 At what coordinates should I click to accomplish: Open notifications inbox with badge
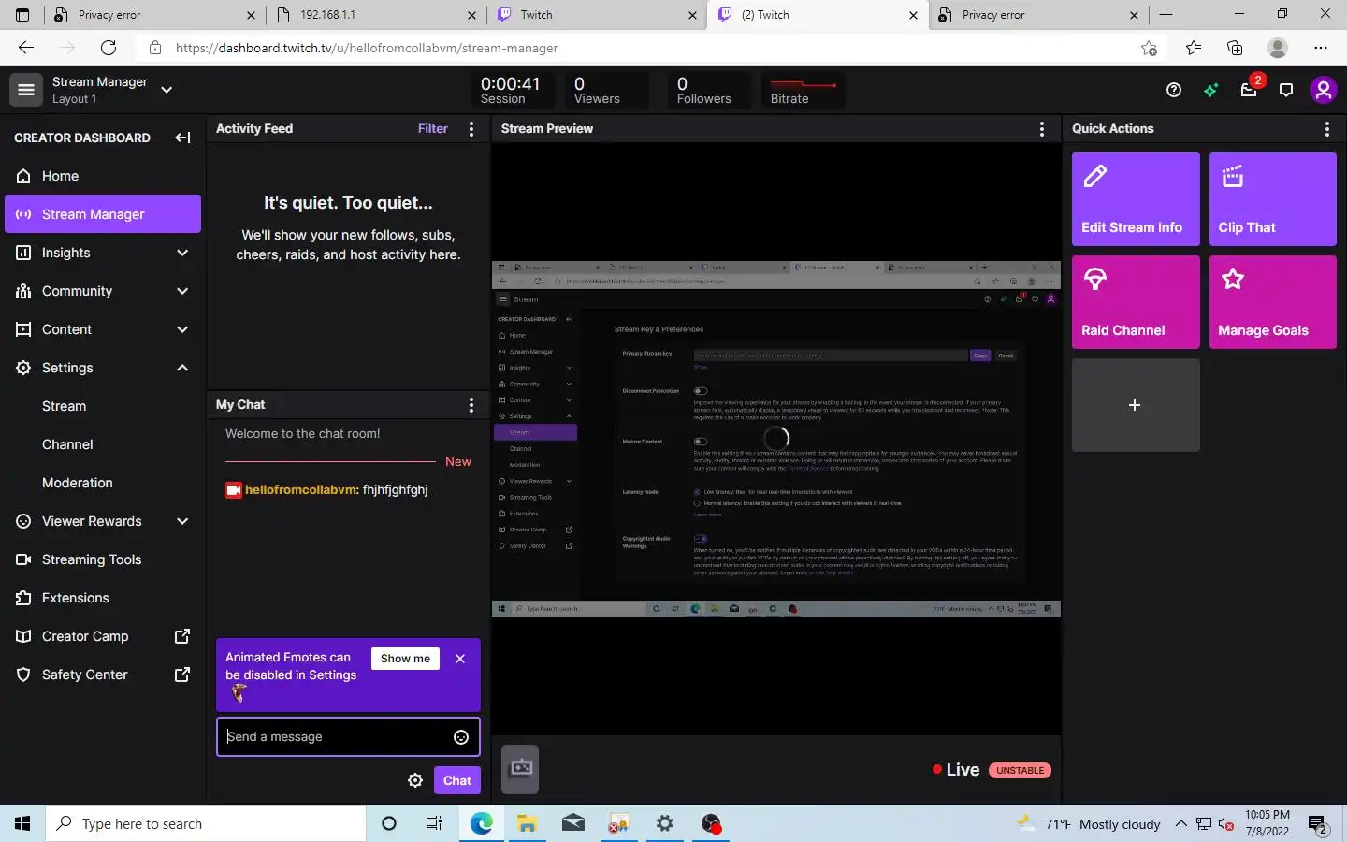click(x=1250, y=90)
